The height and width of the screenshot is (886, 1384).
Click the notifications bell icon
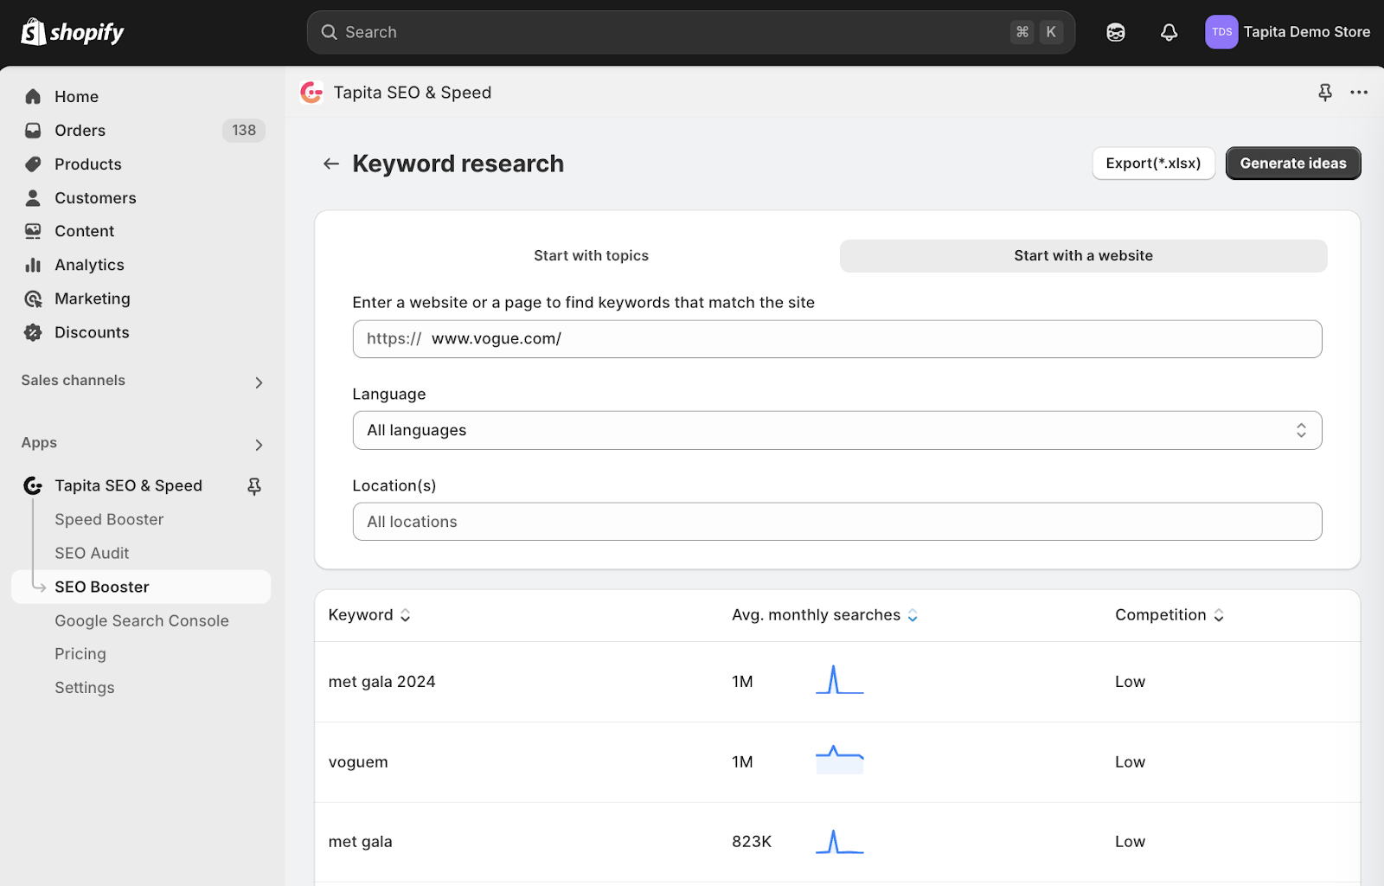pos(1169,32)
